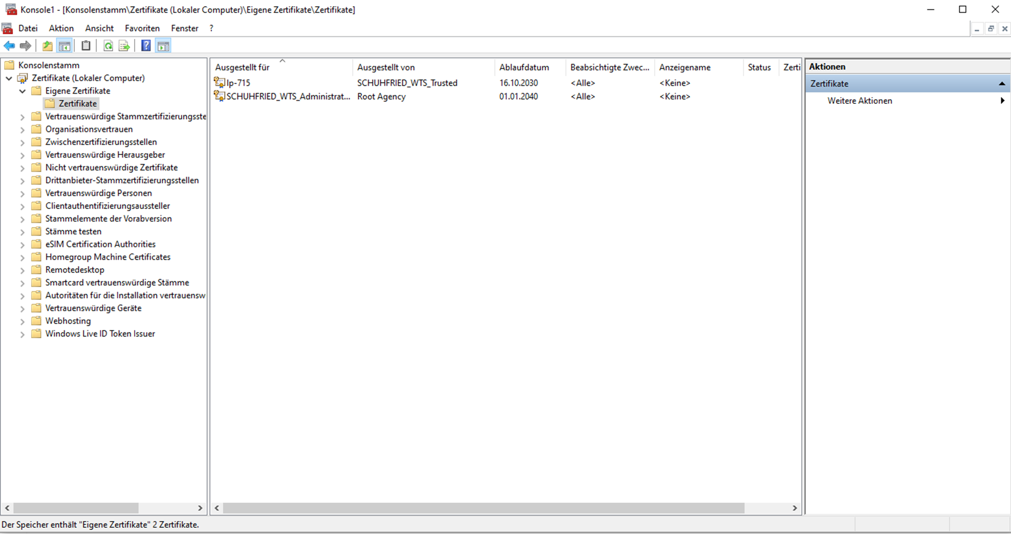Toggle the console tree pane button
The image size is (1011, 534).
[64, 46]
